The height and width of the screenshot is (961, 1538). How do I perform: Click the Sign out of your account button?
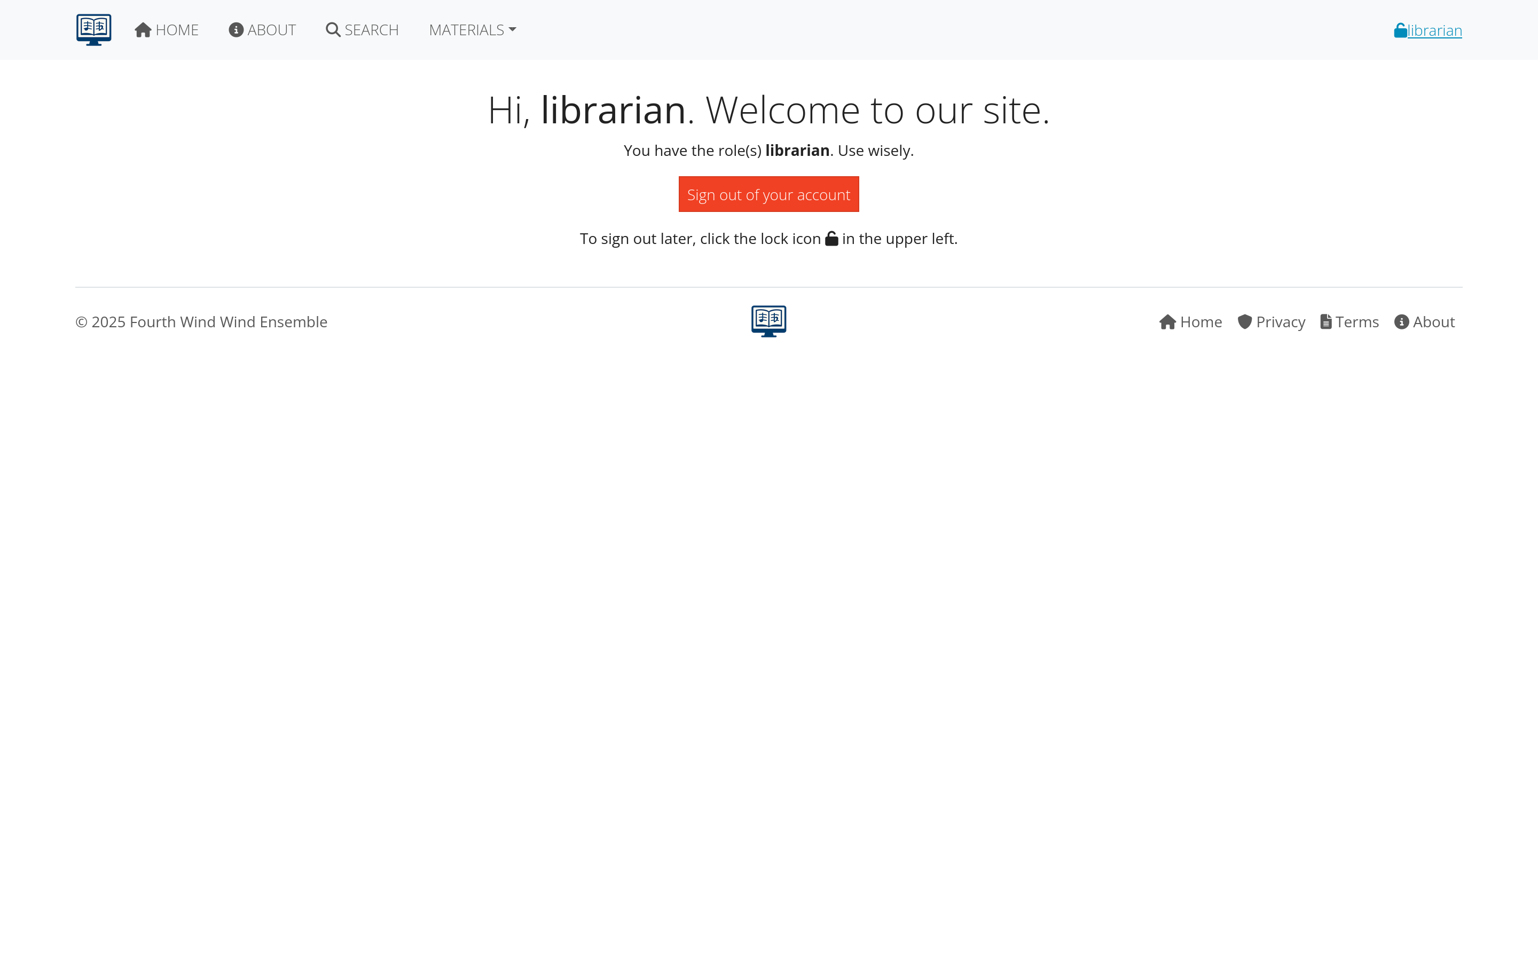(x=768, y=194)
